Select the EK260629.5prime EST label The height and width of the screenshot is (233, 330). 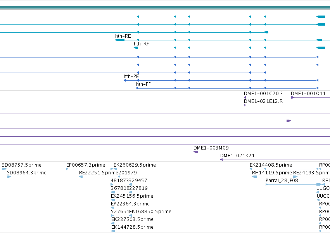point(135,165)
